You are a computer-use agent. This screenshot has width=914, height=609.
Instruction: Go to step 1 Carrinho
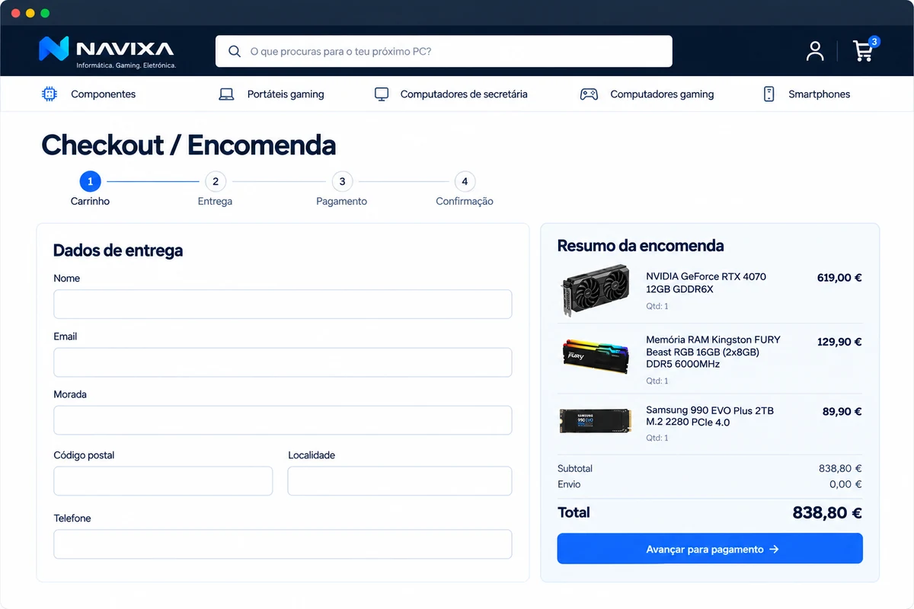(x=90, y=182)
